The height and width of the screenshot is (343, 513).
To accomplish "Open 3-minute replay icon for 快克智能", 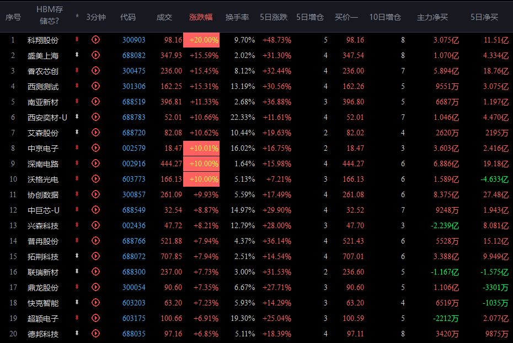I will pos(95,303).
